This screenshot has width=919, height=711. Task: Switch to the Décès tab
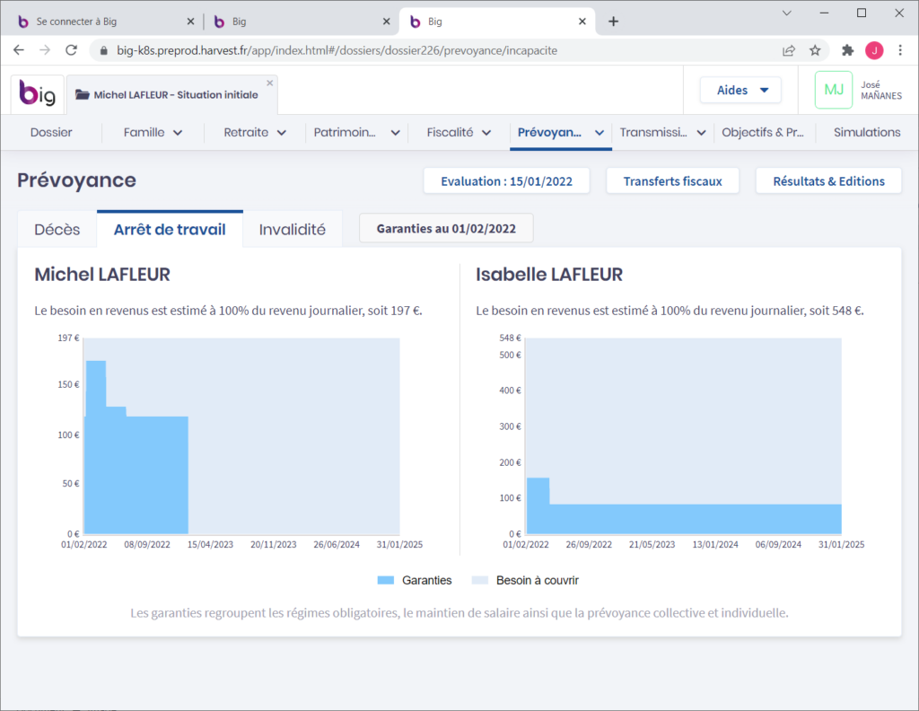57,229
